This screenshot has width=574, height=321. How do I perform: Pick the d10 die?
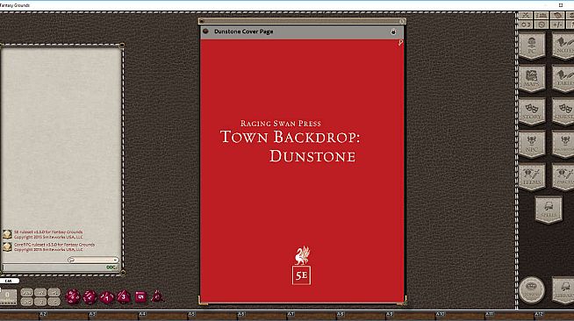click(107, 296)
